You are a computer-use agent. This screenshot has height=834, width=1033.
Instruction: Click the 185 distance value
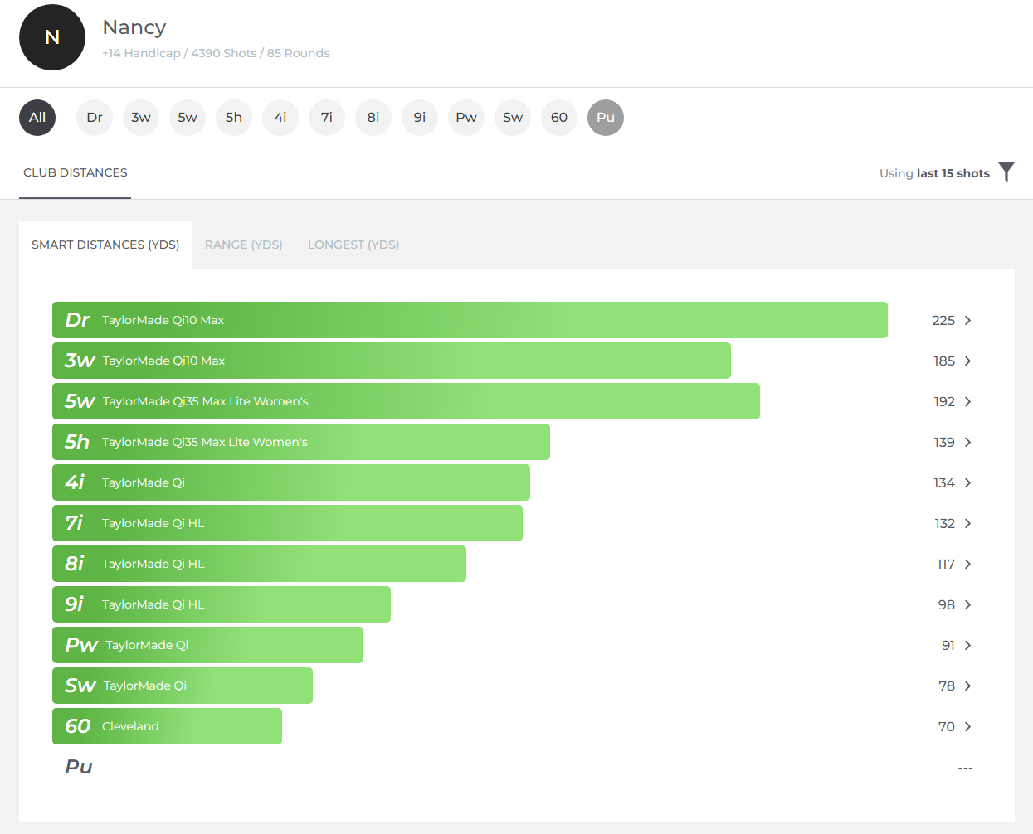[x=944, y=361]
